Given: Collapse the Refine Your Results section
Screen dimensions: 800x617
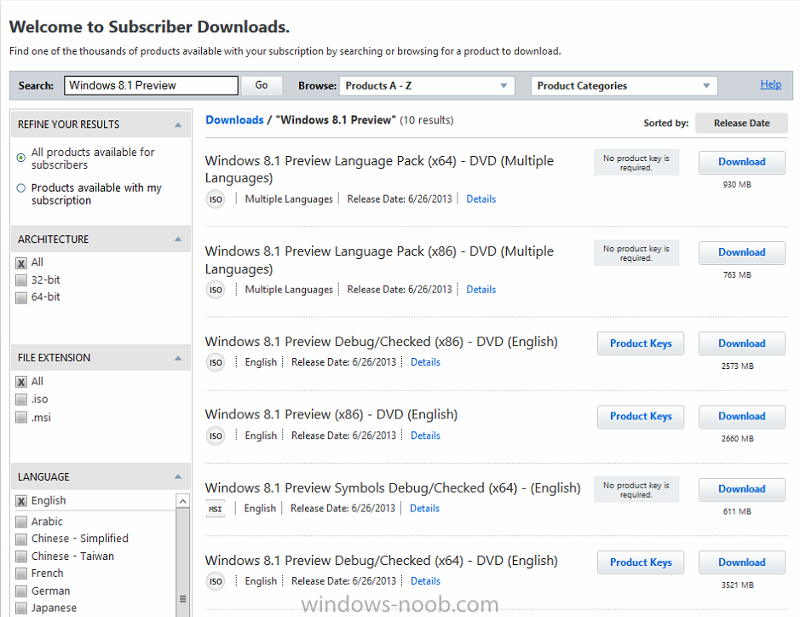Looking at the screenshot, I should (178, 124).
